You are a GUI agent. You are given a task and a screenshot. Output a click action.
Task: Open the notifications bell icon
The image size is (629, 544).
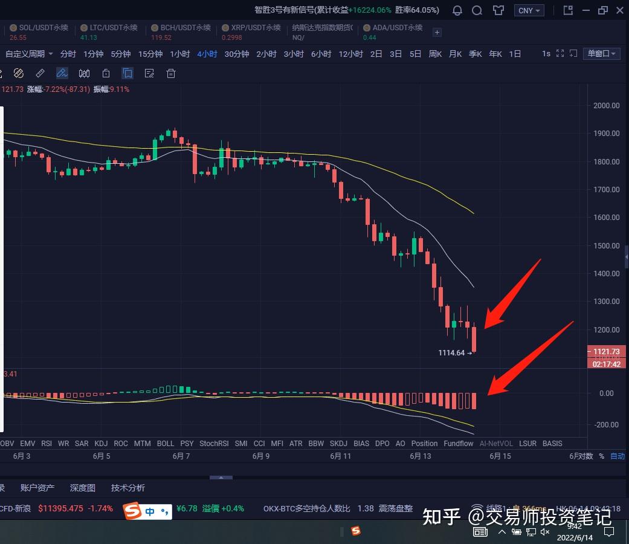pyautogui.click(x=457, y=10)
